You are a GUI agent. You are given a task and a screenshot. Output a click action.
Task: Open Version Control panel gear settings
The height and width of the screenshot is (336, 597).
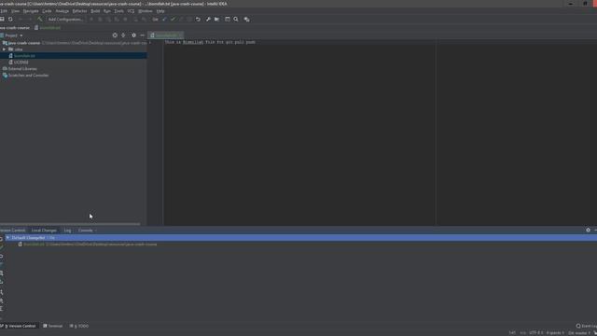pyautogui.click(x=588, y=231)
